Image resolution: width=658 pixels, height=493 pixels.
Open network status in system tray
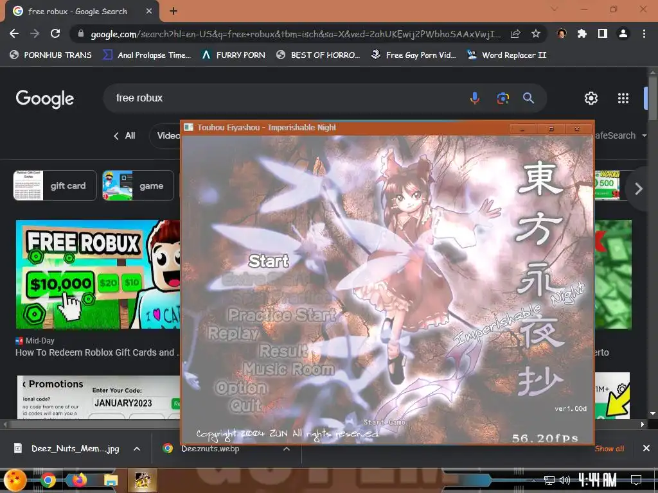[x=549, y=480]
